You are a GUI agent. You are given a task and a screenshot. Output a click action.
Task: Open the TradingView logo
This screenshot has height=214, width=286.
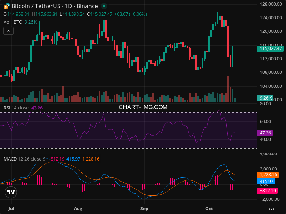[x=11, y=192]
